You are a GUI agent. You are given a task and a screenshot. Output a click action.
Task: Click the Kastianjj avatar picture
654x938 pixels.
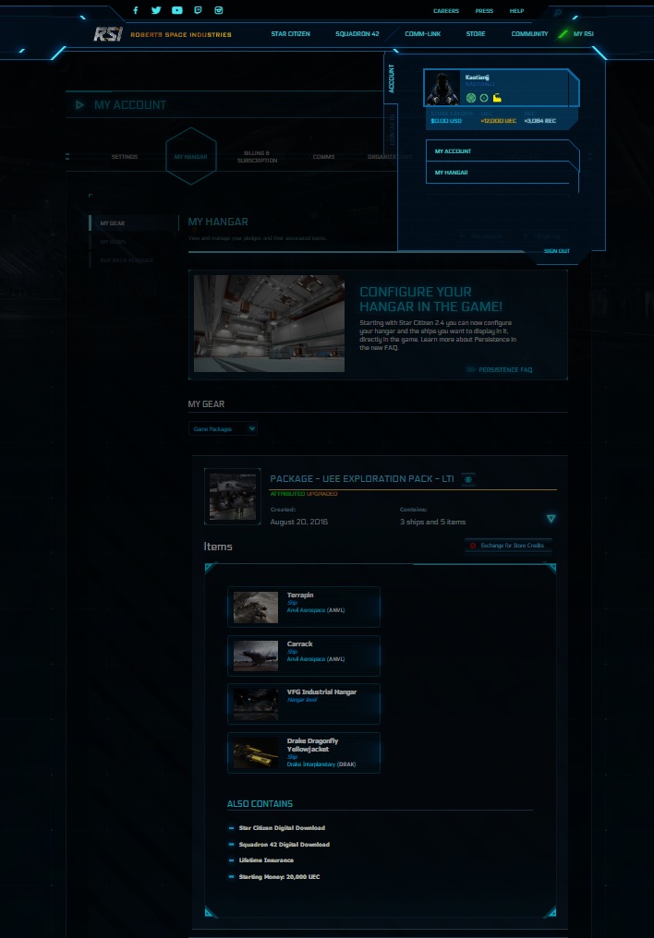(x=442, y=88)
